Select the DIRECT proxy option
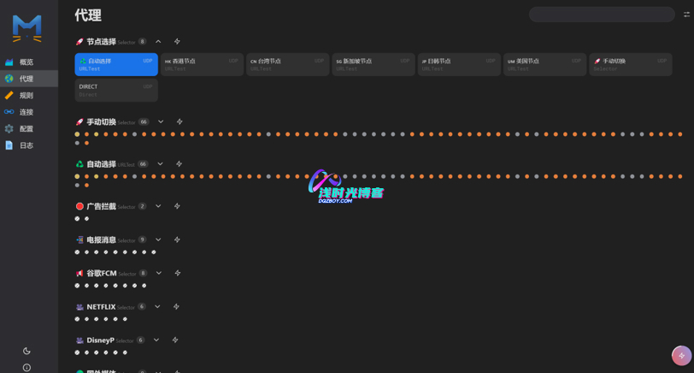This screenshot has height=373, width=694. click(116, 90)
